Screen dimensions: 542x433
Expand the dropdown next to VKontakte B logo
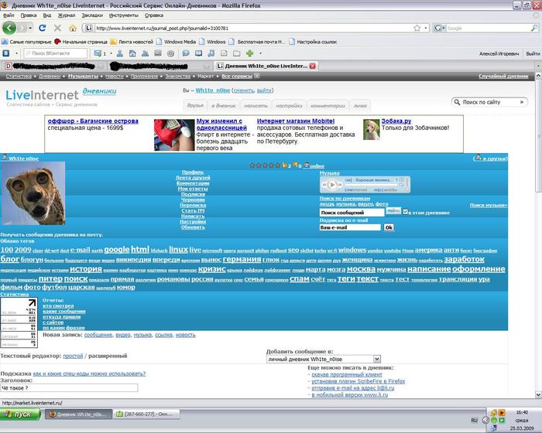click(16, 53)
